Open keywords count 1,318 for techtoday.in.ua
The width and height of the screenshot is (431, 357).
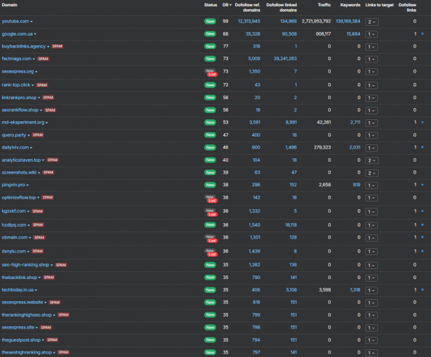[x=355, y=289]
